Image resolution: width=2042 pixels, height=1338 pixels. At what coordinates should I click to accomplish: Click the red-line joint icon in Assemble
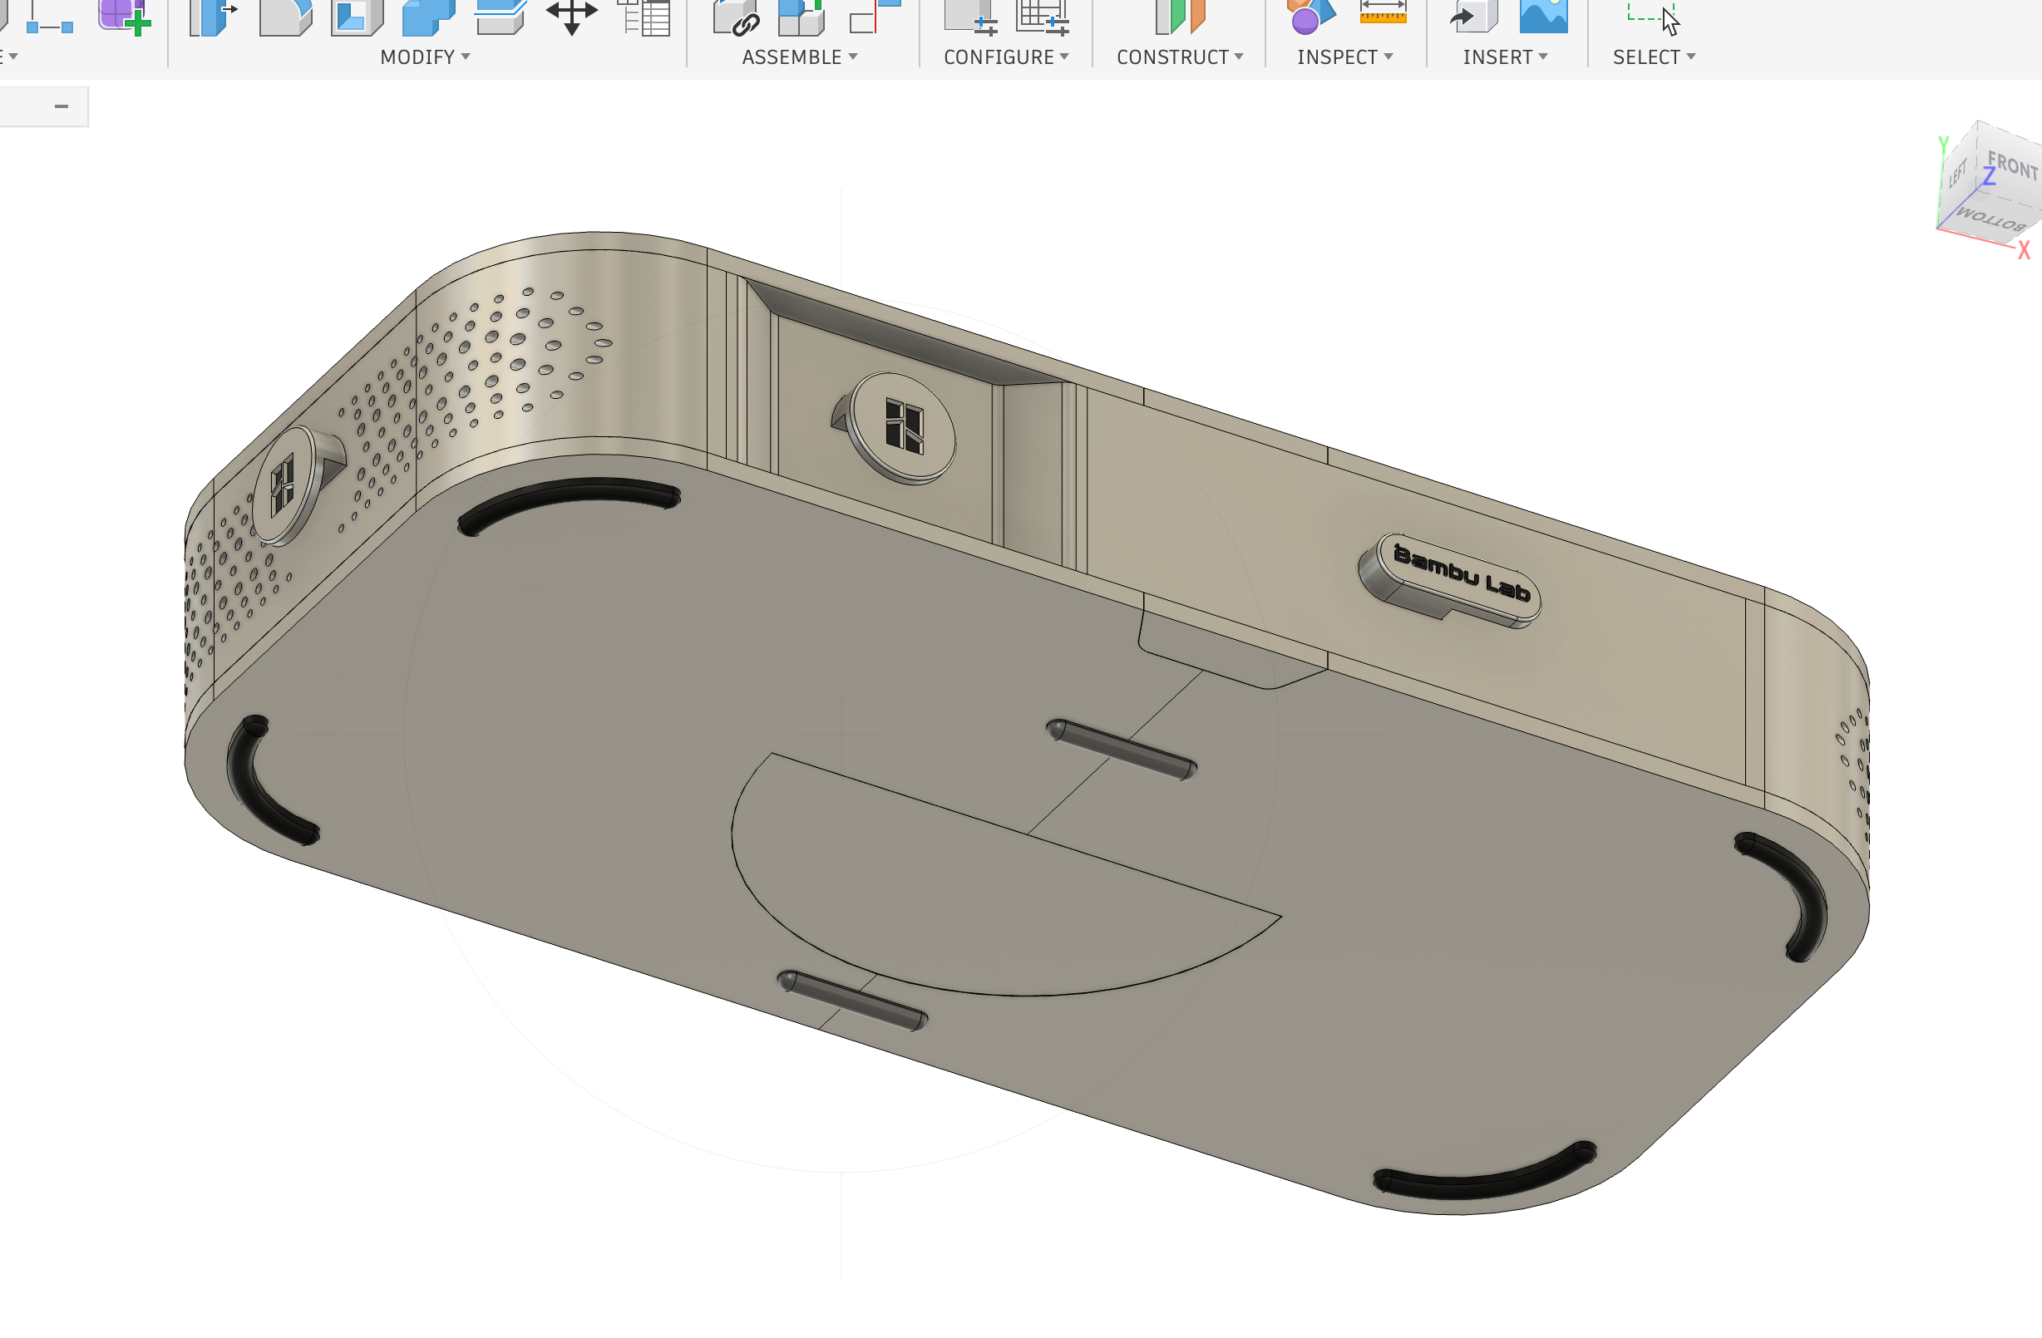coord(875,17)
